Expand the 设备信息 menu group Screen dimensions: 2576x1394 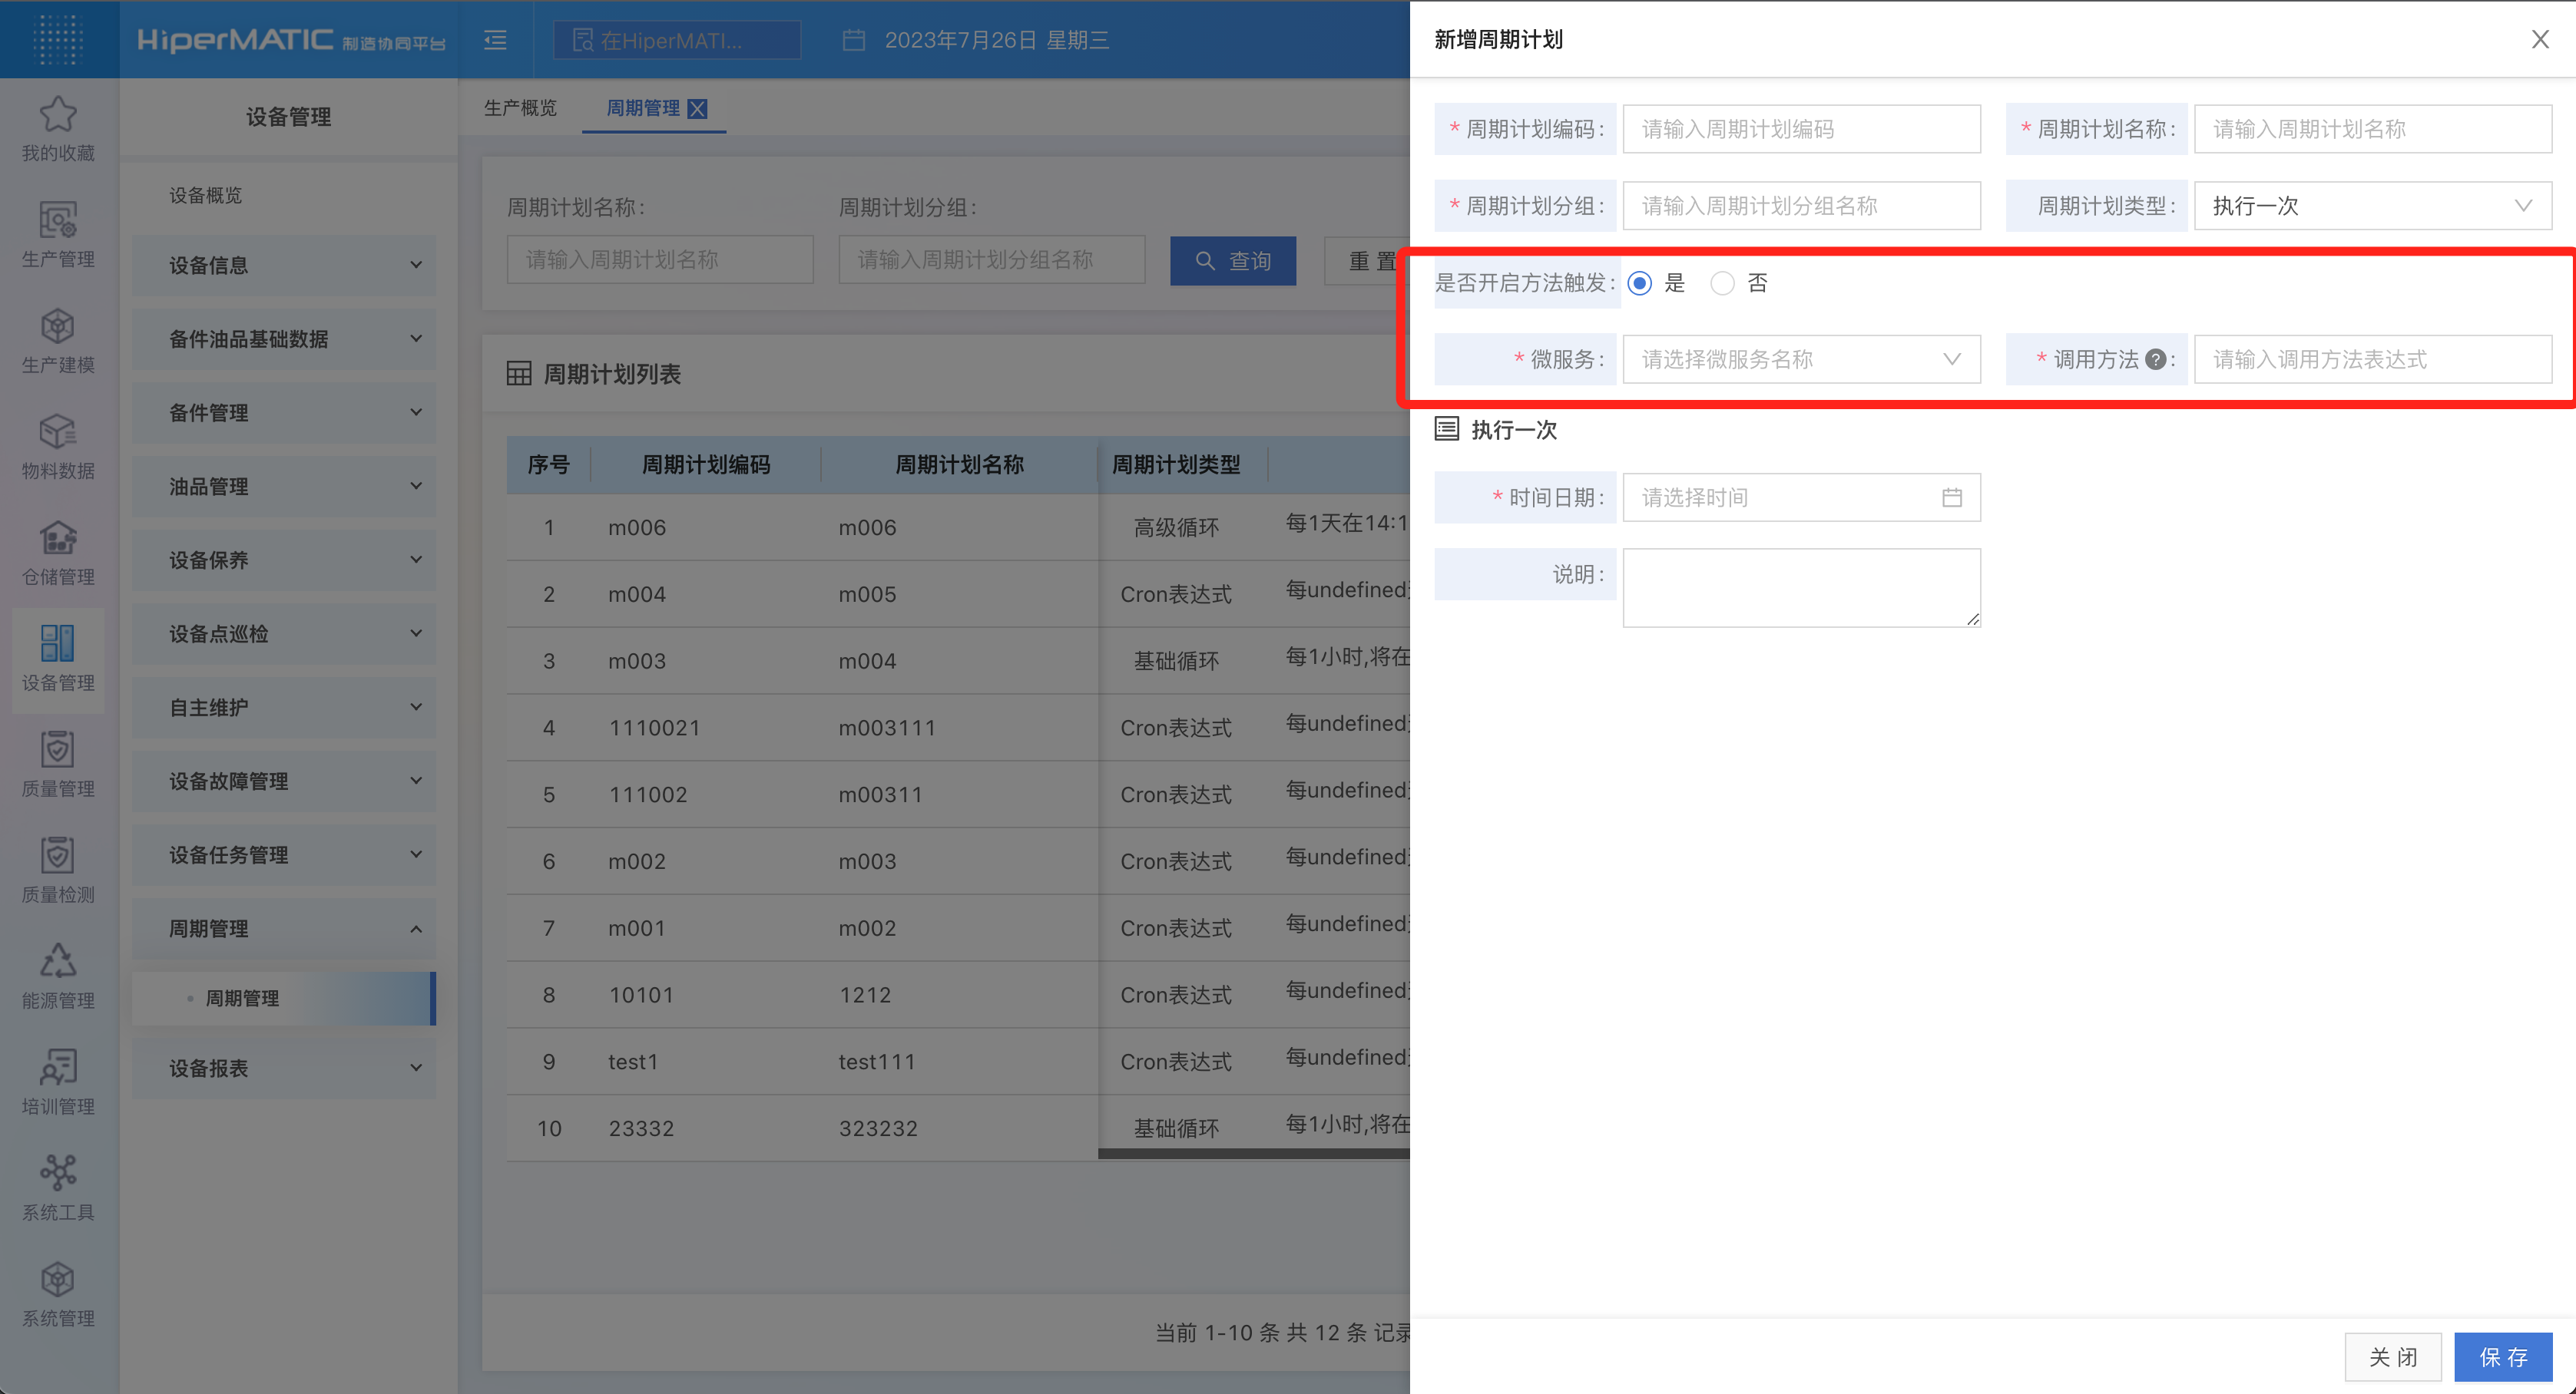[x=284, y=265]
